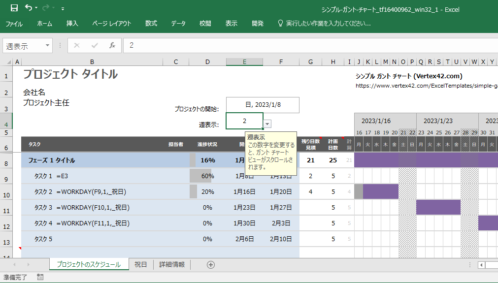Open Customize Quick Access Toolbar dropdown

coord(63,9)
